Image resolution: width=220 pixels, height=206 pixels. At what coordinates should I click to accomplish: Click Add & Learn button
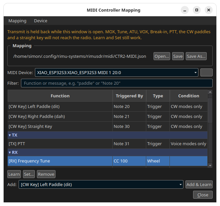199,184
